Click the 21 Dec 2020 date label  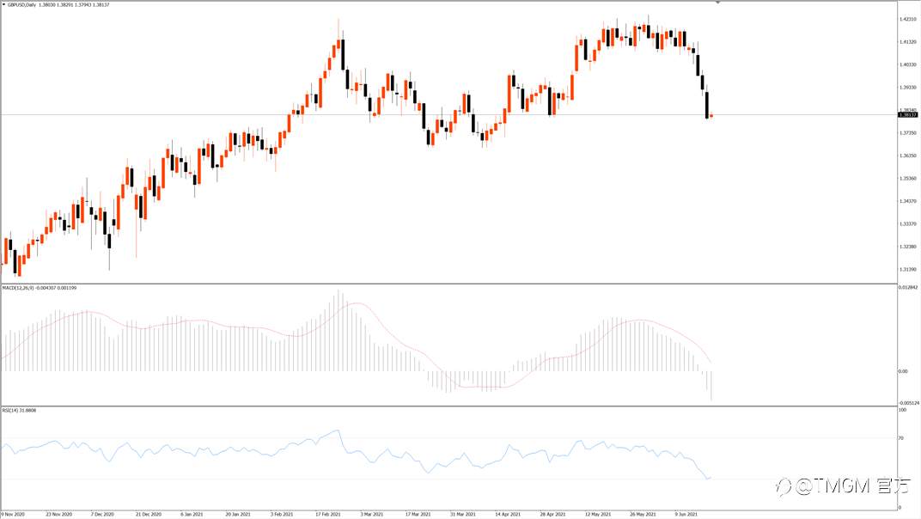pyautogui.click(x=149, y=515)
